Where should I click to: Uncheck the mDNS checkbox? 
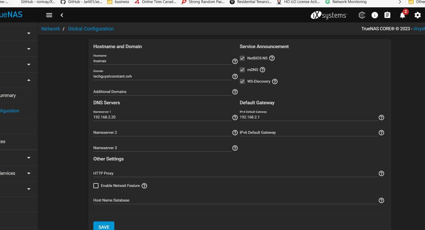(x=242, y=70)
